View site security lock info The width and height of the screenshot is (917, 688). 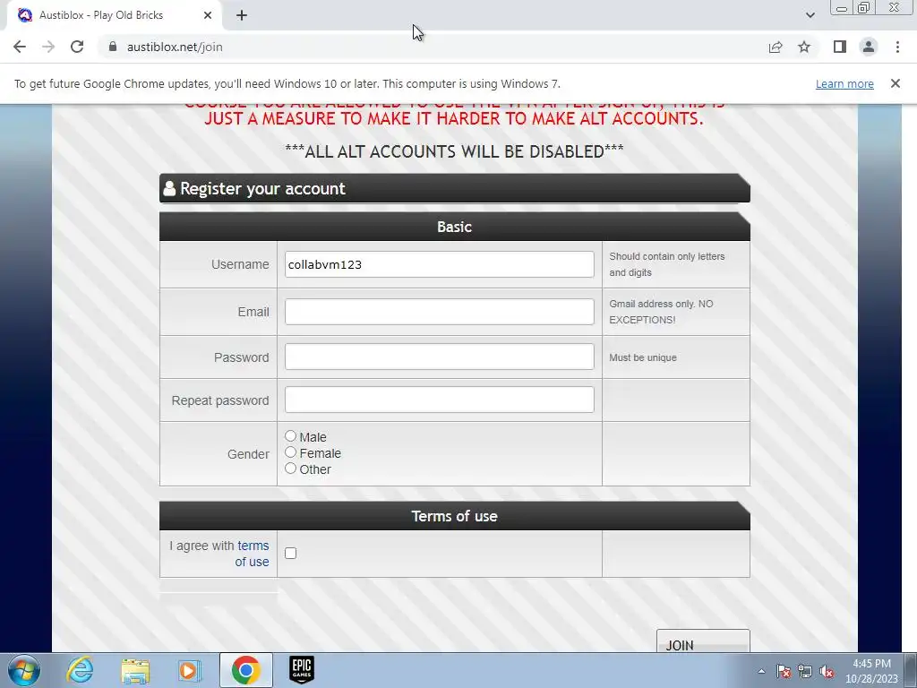pos(113,47)
